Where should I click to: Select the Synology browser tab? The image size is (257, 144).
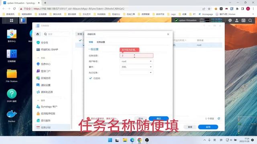pyautogui.click(x=21, y=3)
